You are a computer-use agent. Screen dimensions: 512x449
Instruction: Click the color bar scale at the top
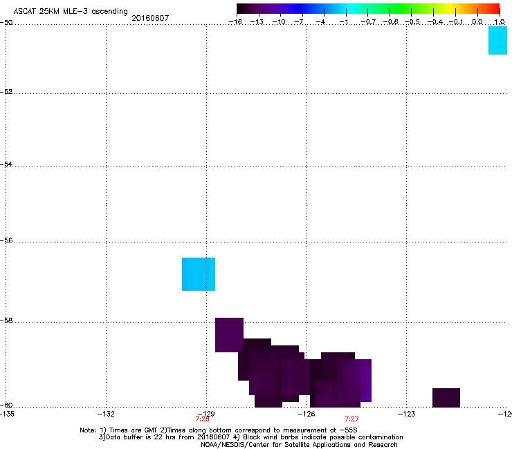(368, 9)
